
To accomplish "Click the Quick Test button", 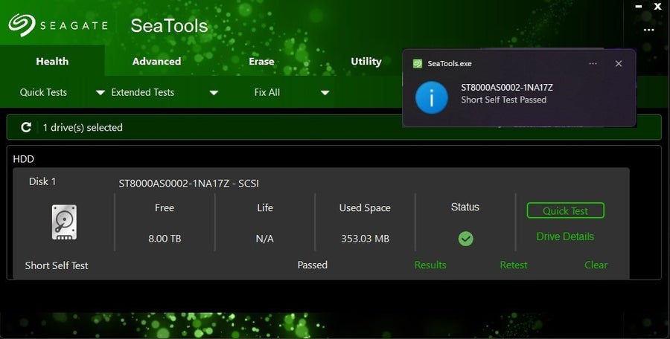I will click(x=565, y=210).
